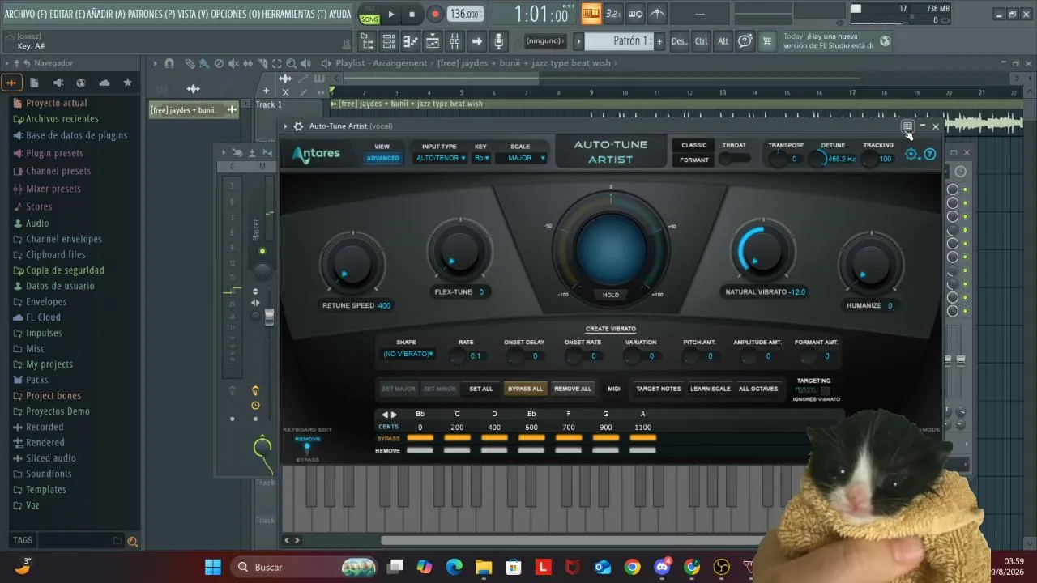The height and width of the screenshot is (583, 1037).
Task: Toggle the BYPASS bar under note Eb
Action: [x=531, y=438]
